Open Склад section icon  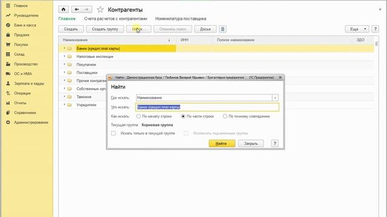pos(8,54)
